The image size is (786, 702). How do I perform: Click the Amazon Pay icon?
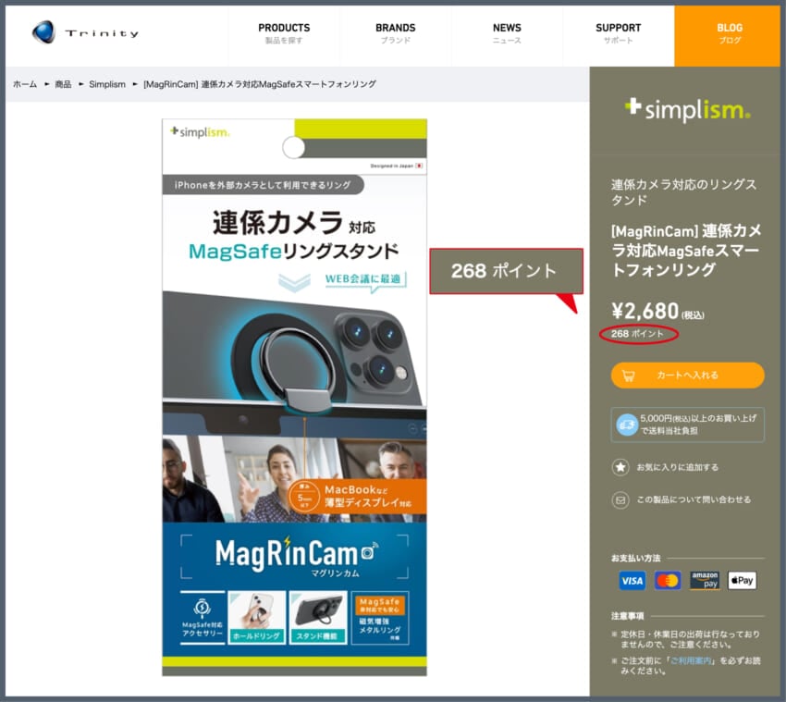click(705, 581)
